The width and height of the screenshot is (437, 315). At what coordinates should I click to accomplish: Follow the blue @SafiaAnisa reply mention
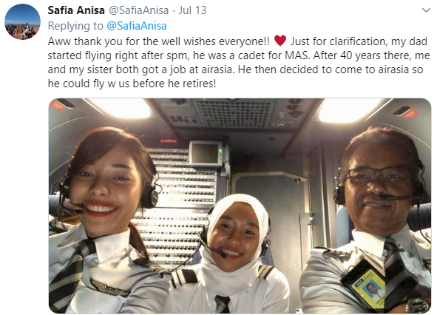137,26
